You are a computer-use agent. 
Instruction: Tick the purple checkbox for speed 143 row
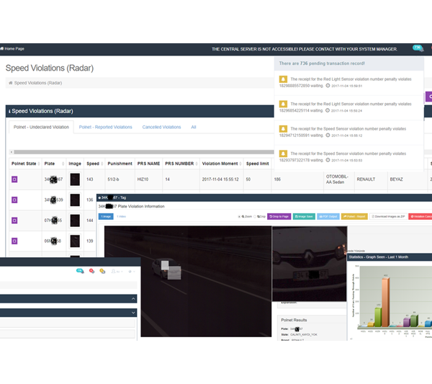coord(14,179)
